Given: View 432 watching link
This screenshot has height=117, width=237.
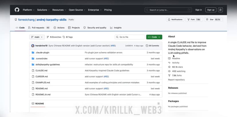Looking at the screenshot, I should [x=177, y=71].
